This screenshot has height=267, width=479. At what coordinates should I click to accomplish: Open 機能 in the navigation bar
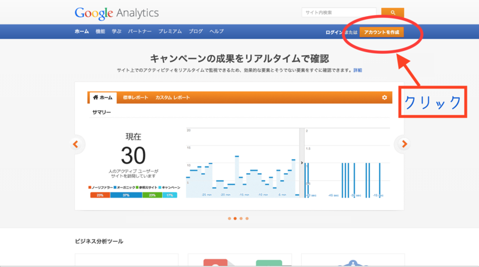(x=100, y=32)
